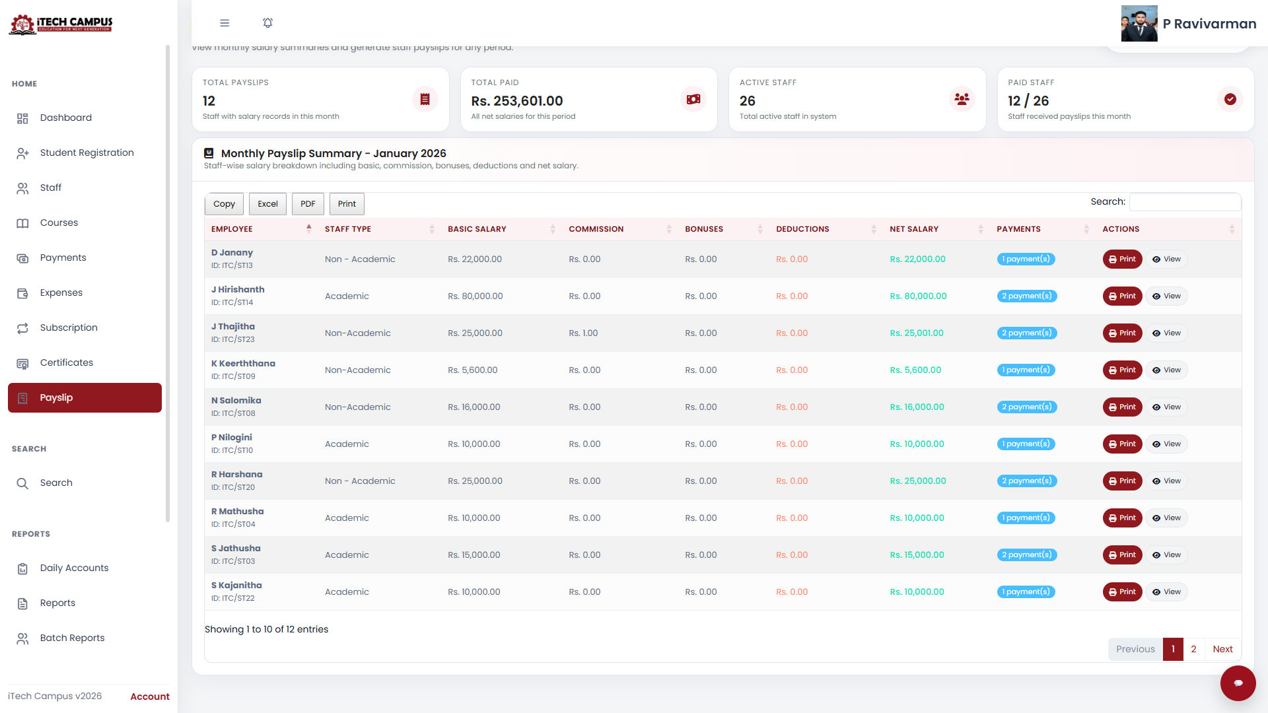Click the Active Staff group icon
1268x713 pixels.
click(962, 99)
